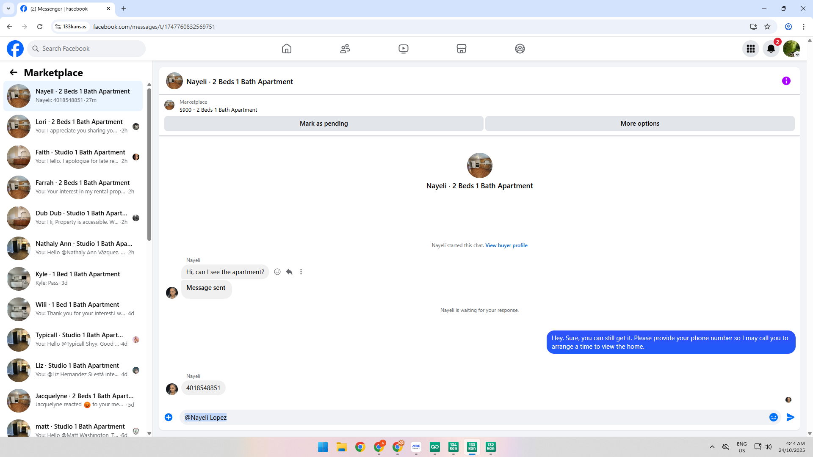
Task: Click the listing photo in the chat center
Action: click(479, 165)
